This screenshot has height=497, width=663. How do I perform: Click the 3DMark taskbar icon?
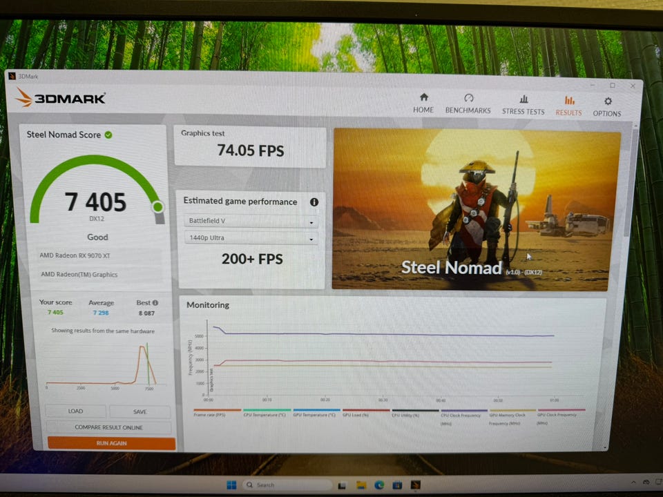point(415,485)
